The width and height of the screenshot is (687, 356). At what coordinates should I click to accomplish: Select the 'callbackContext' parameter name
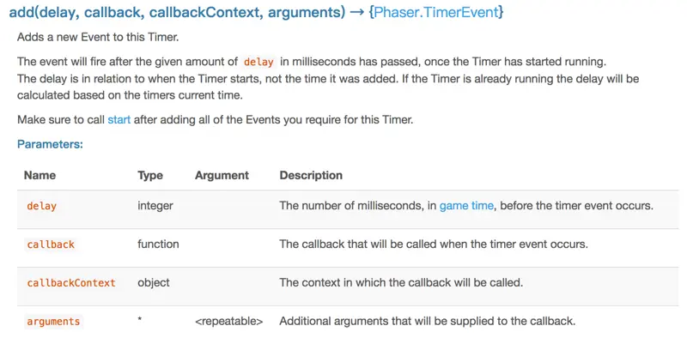click(71, 283)
